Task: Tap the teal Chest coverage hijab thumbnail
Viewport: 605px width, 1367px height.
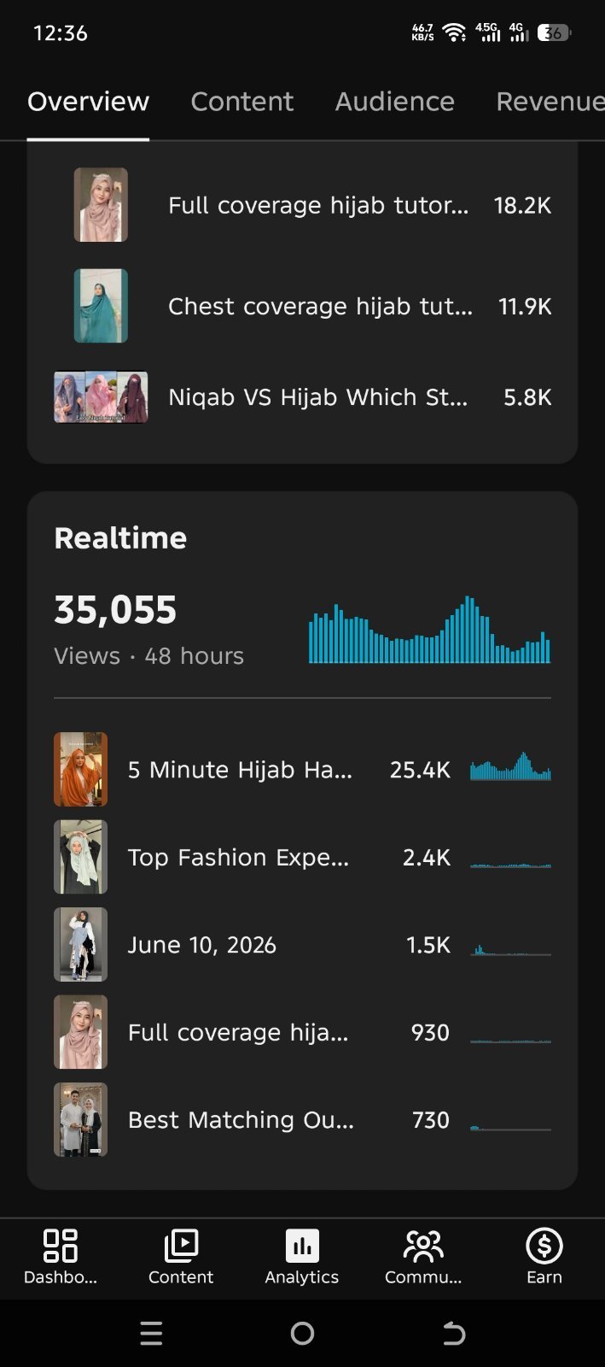Action: [x=101, y=306]
